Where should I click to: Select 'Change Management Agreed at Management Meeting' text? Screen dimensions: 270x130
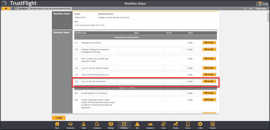(96, 51)
